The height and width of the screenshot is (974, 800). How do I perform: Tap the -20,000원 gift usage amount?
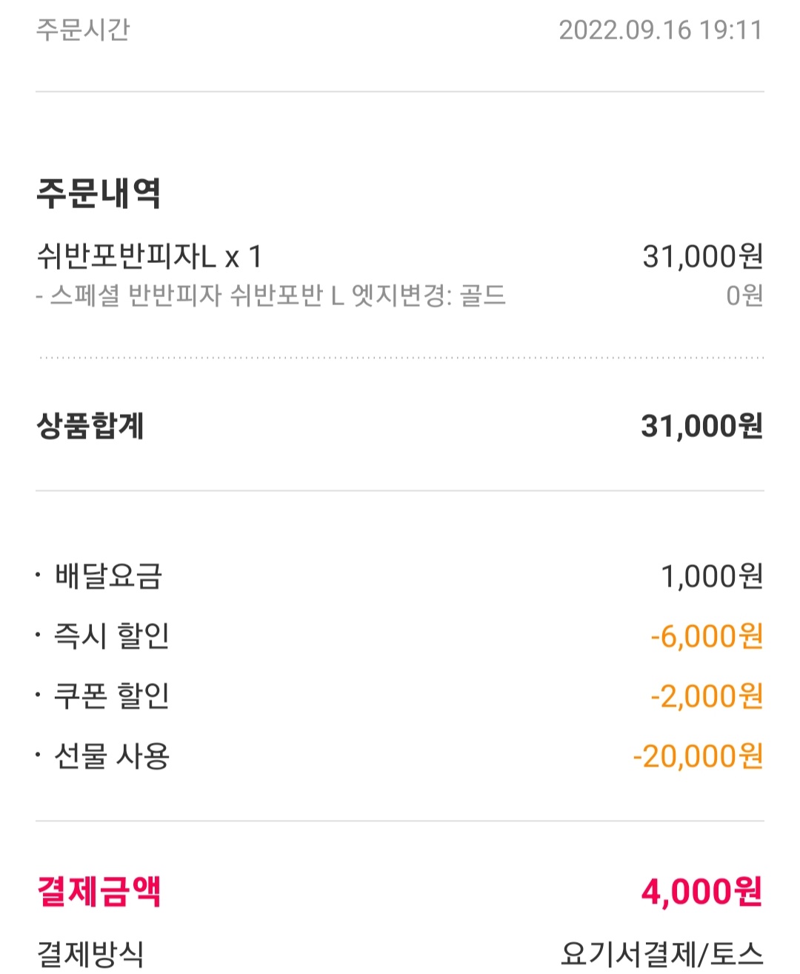point(698,756)
